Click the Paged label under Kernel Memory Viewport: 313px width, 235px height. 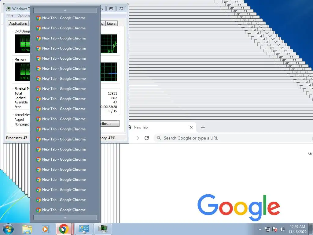[x=19, y=120]
